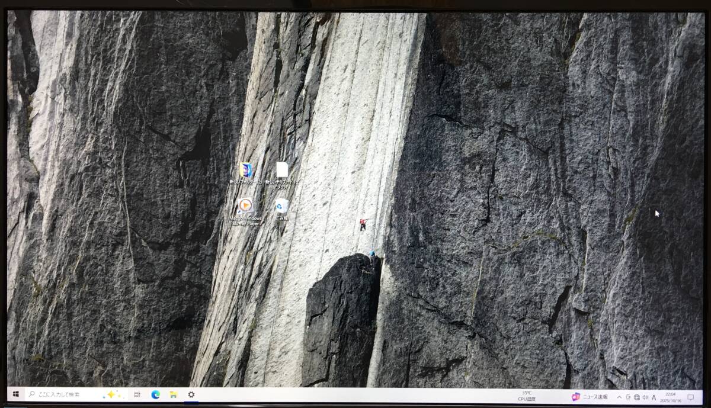711x408 pixels.
Task: Launch Microsoft Edge from the taskbar
Action: (x=155, y=394)
